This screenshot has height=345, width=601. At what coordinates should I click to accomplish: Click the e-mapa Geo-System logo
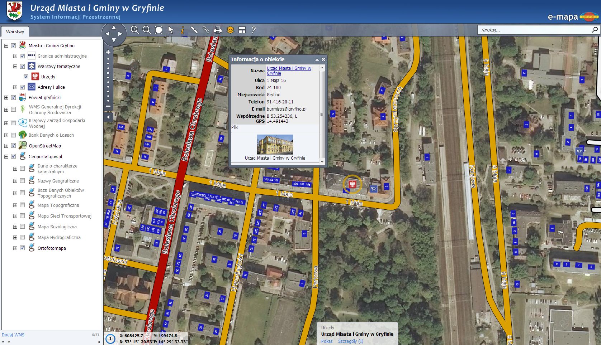coord(573,16)
